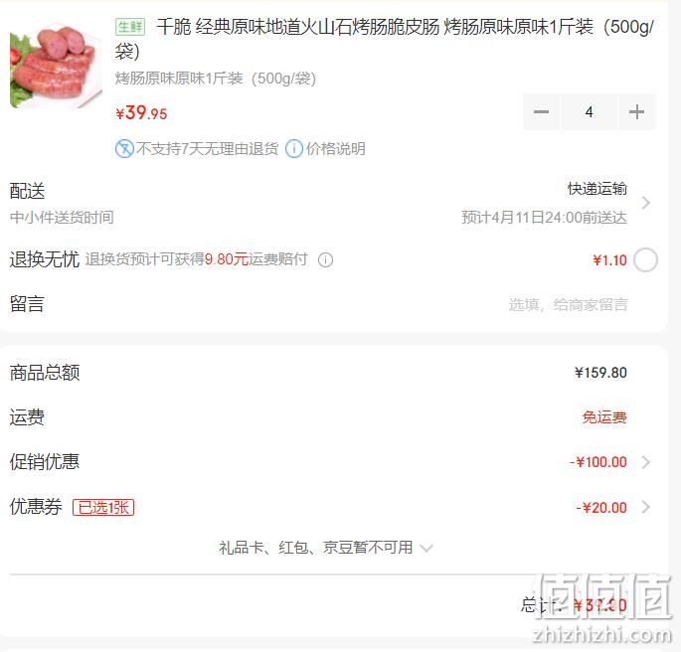The width and height of the screenshot is (681, 652).
Task: Expand 礼品卡、红包、京豆暂不可用 dropdown
Action: click(326, 548)
